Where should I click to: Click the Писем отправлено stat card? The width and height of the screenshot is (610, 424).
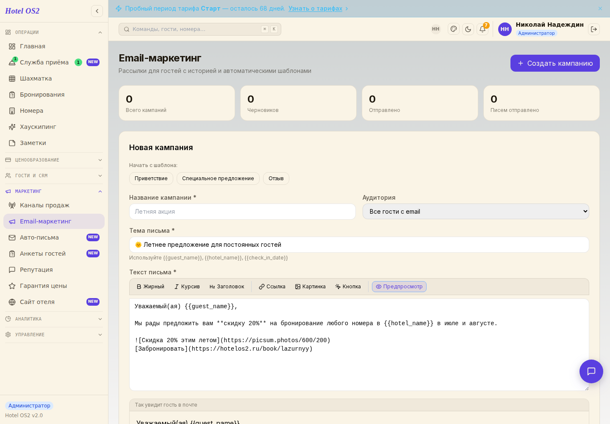pos(541,103)
